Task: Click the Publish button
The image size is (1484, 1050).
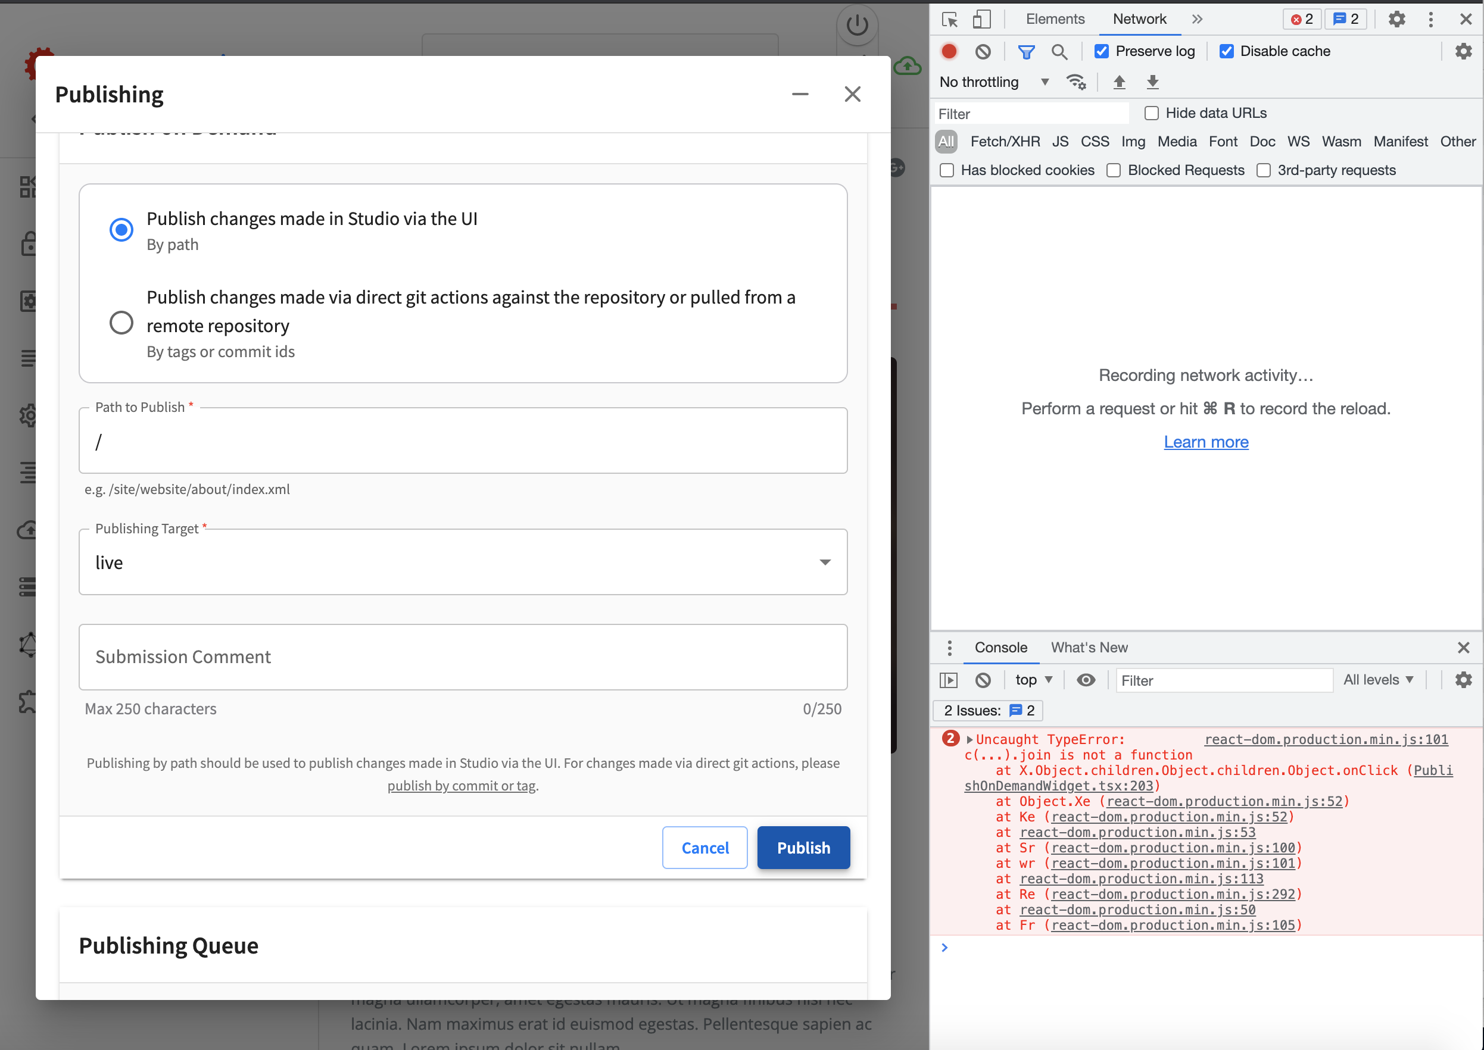Action: 803,848
